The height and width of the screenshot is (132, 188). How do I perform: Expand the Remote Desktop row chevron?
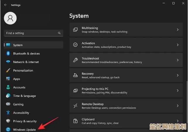click(x=178, y=106)
